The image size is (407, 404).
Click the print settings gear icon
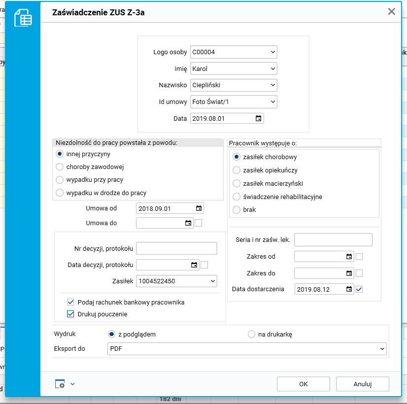60,384
